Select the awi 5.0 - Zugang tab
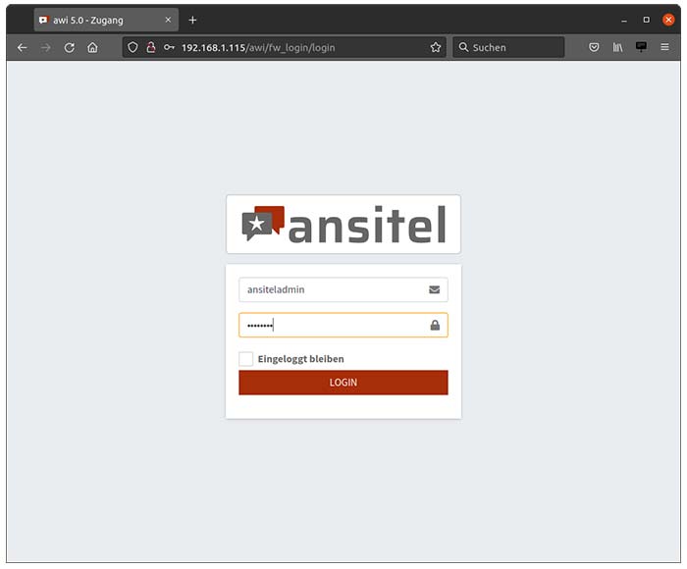This screenshot has height=569, width=687. pos(106,20)
